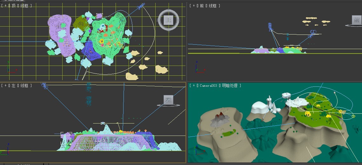This screenshot has height=165, width=362.
Task: Open the [+] menu of the Camera003 viewport
Action: point(194,86)
